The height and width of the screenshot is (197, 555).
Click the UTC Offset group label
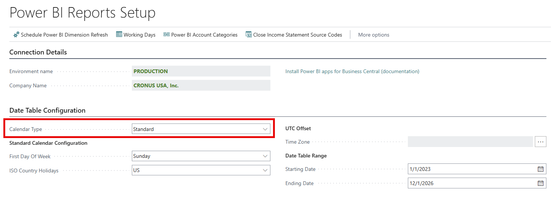point(298,128)
